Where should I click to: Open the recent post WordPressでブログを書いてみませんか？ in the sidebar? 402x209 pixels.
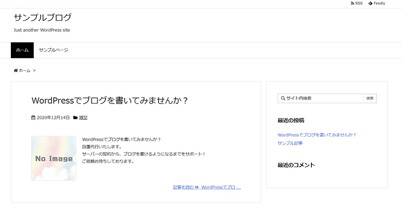coord(317,135)
